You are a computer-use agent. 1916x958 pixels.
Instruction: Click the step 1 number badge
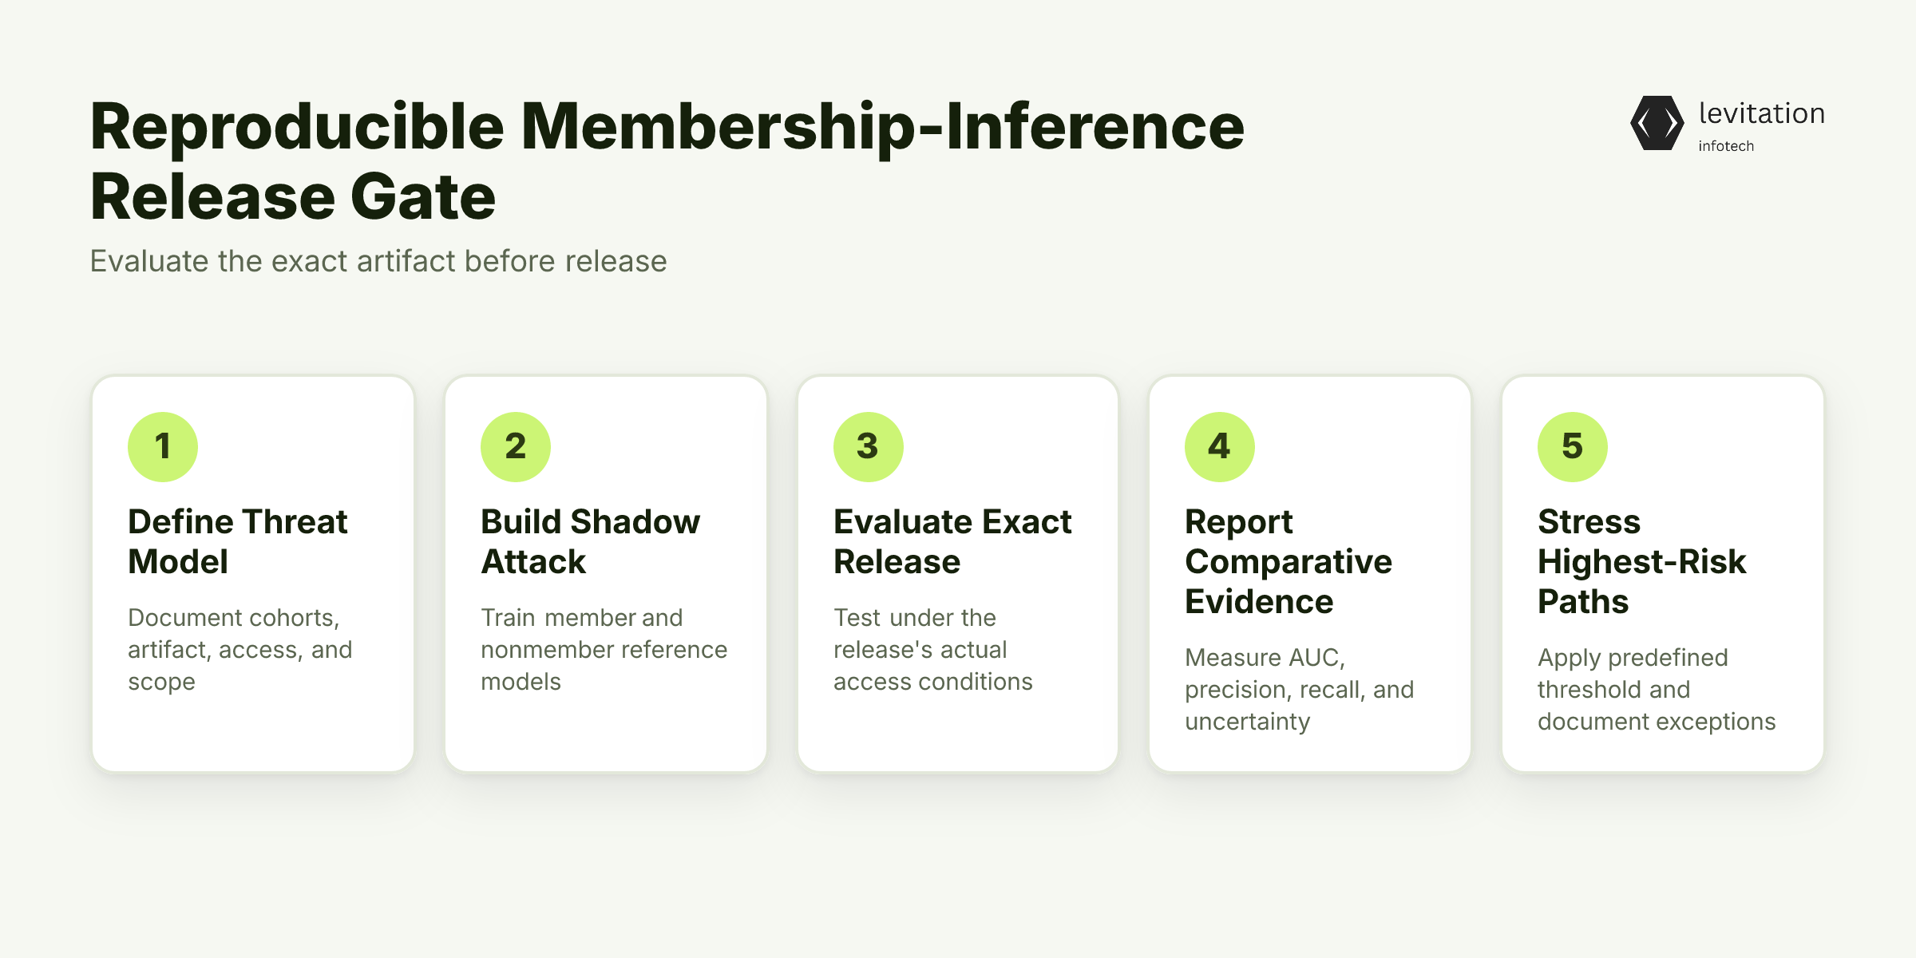click(163, 446)
